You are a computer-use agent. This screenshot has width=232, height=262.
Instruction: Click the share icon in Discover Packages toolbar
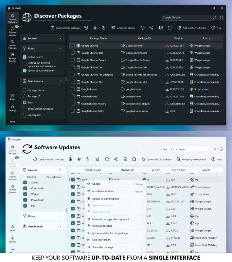pos(152,28)
